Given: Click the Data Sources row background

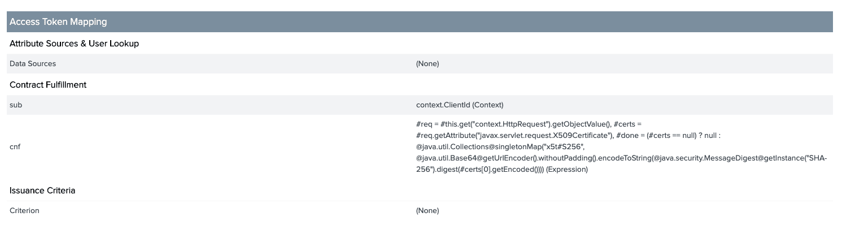Looking at the screenshot, I should 420,64.
